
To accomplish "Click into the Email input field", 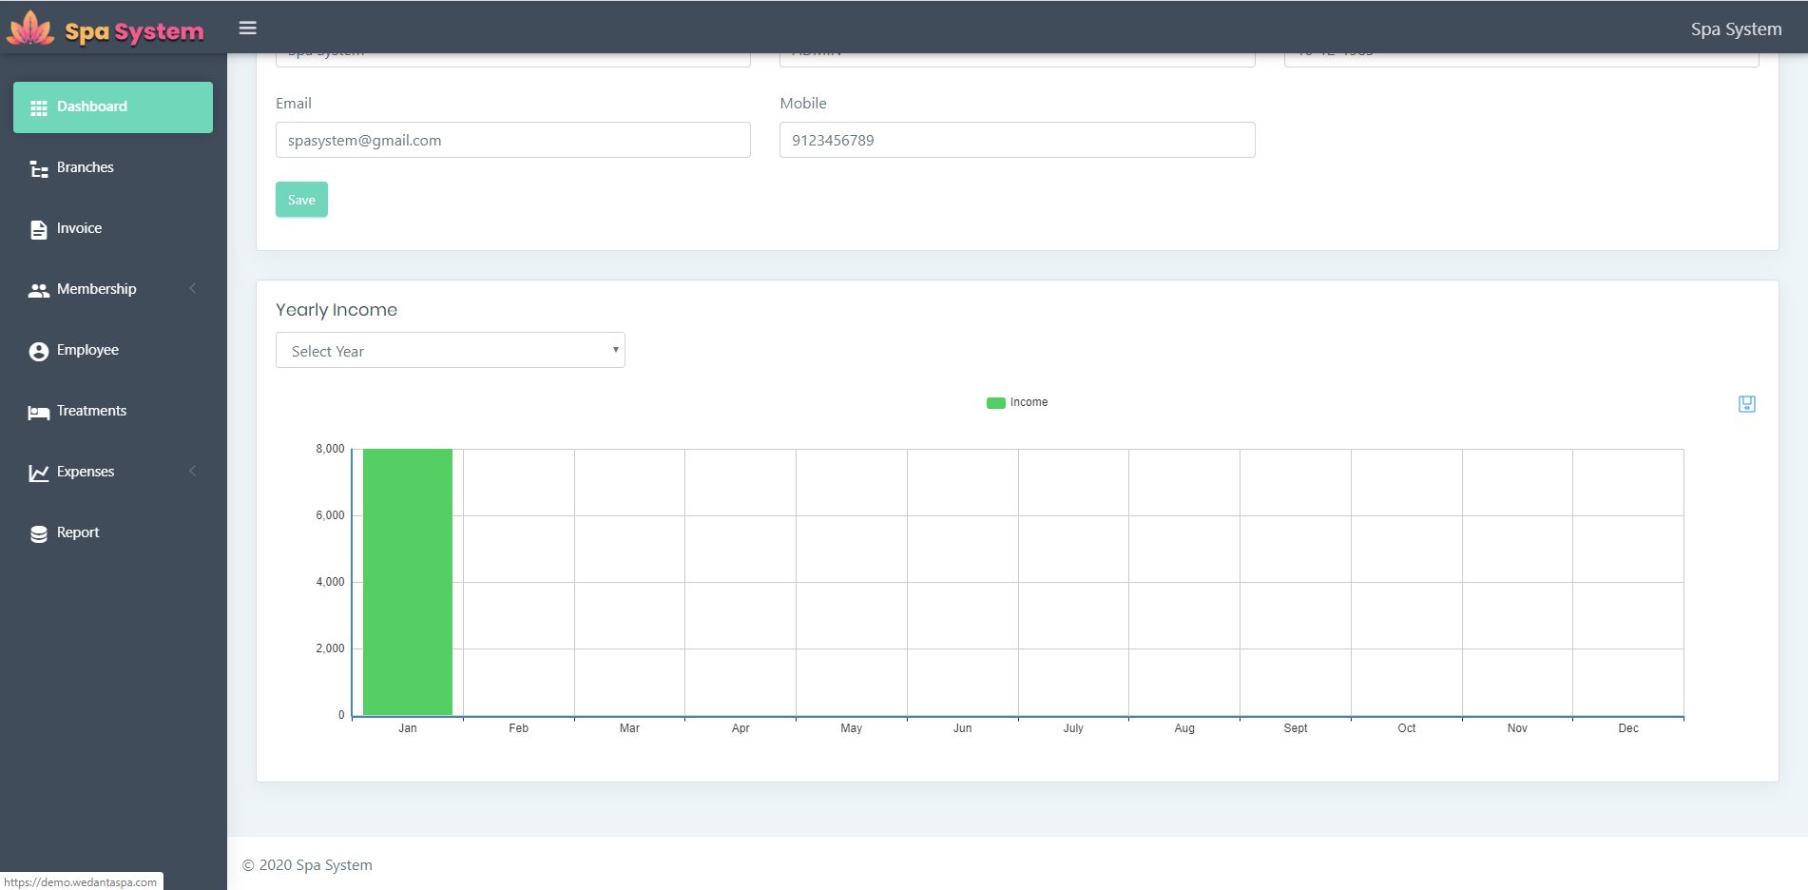I will [512, 140].
